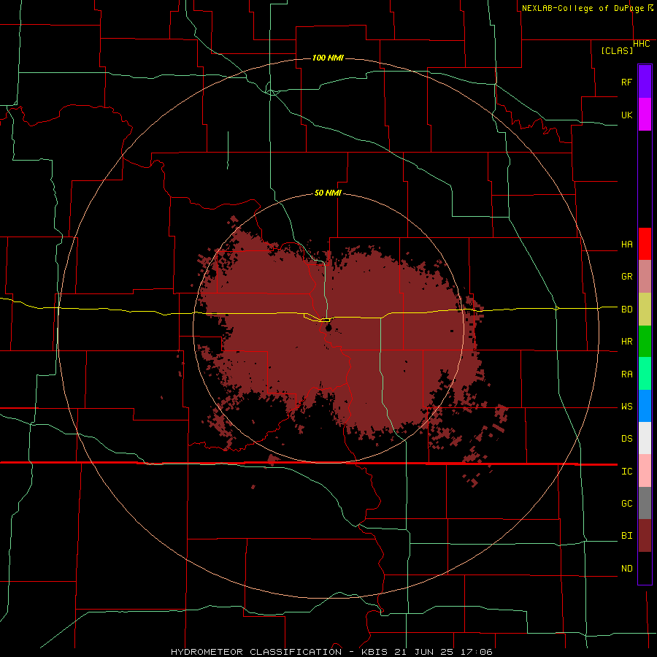This screenshot has width=657, height=657.
Task: Select the BD yellow legend swatch
Action: tap(645, 310)
